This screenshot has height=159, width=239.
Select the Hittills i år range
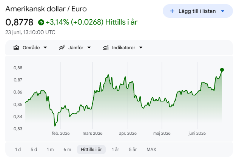pyautogui.click(x=91, y=150)
